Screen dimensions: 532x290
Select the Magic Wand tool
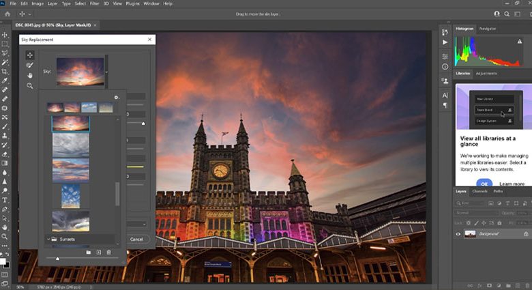pos(5,63)
